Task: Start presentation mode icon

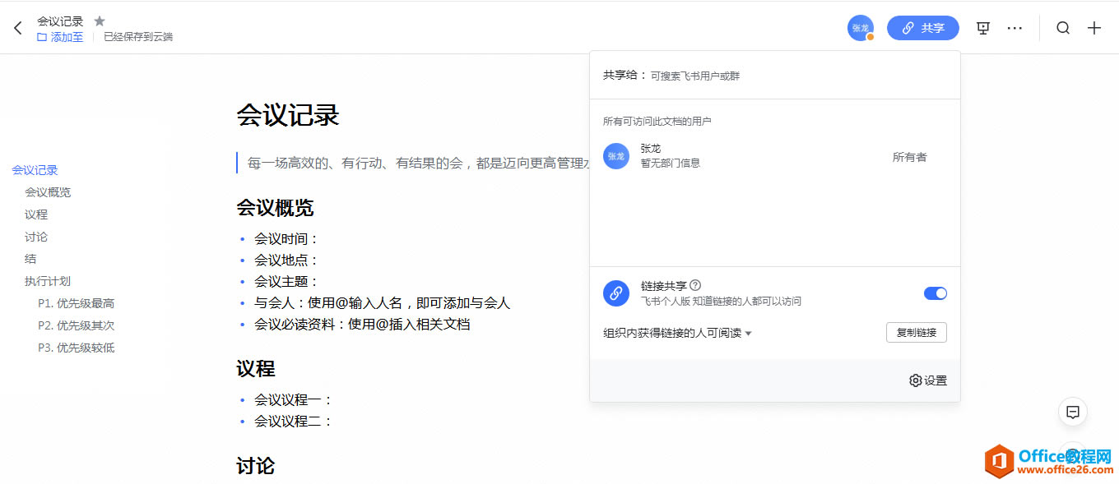Action: click(x=982, y=28)
